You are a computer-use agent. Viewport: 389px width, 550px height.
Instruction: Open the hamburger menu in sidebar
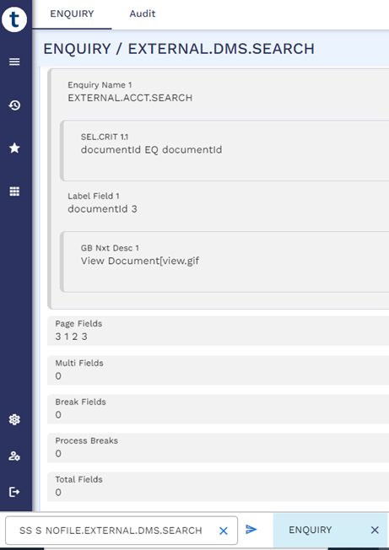(x=14, y=62)
